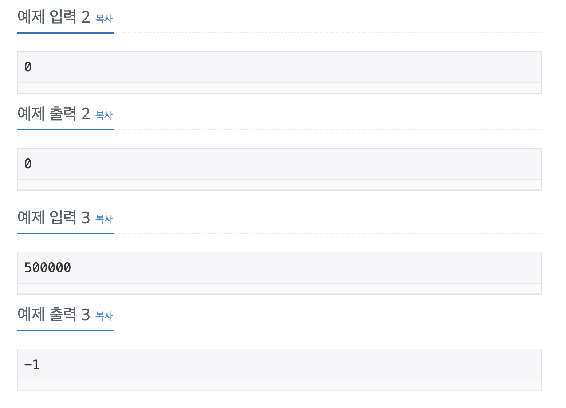Copy example output 2 via 복사 link
The width and height of the screenshot is (566, 408).
[x=104, y=115]
